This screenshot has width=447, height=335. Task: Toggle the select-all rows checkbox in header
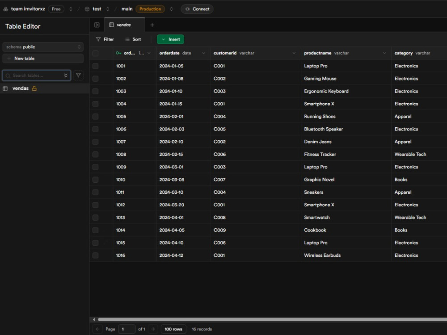point(96,53)
